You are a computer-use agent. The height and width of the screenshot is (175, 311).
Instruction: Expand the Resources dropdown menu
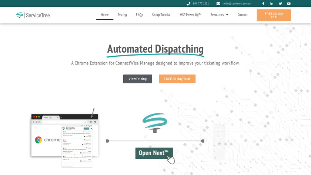tap(219, 15)
